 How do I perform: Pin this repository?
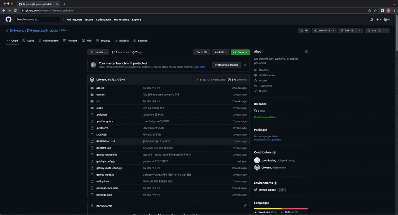coord(304,30)
